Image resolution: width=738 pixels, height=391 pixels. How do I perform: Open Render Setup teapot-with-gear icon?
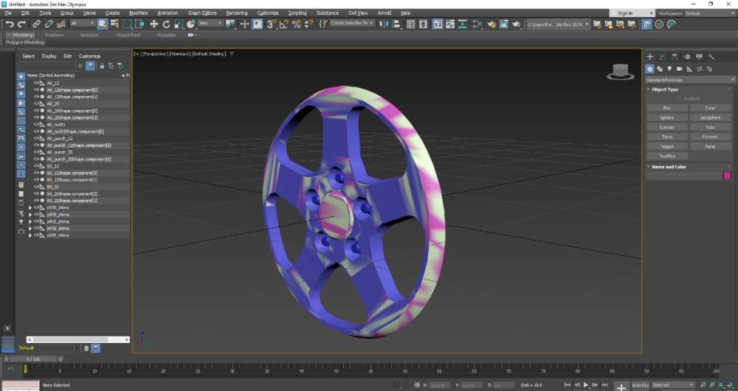click(492, 24)
